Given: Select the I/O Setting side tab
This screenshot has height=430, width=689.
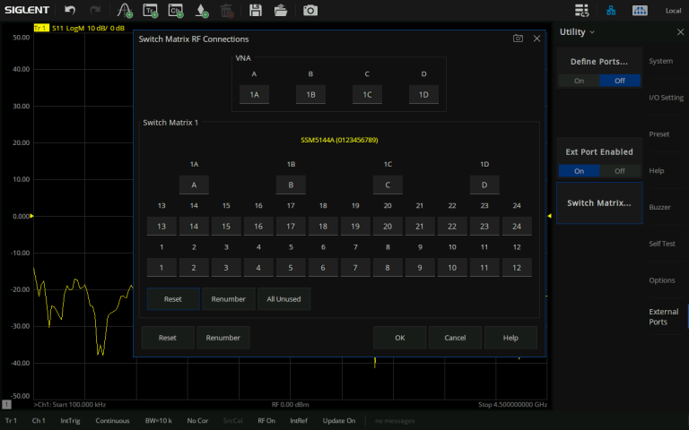Looking at the screenshot, I should pos(666,98).
